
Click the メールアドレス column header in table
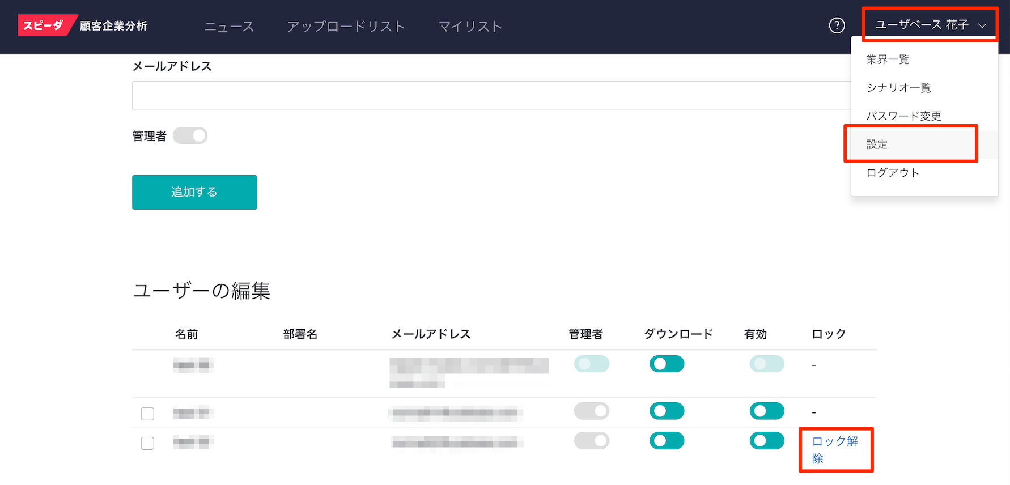click(431, 334)
